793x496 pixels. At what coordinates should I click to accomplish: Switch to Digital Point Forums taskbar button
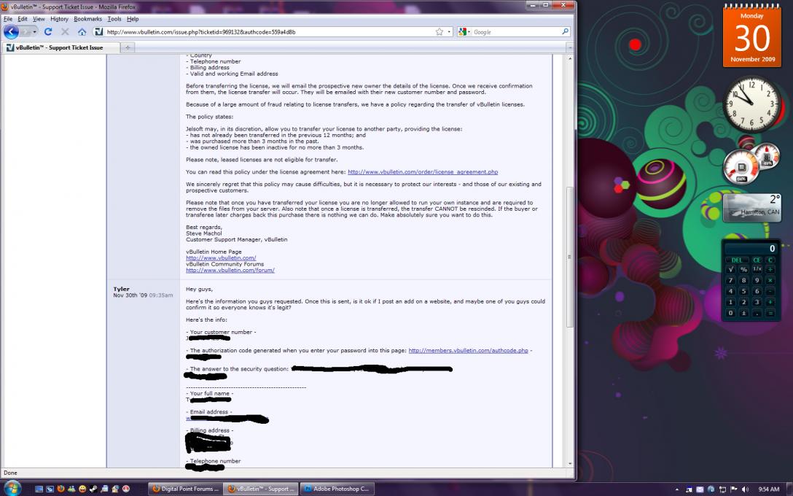(x=186, y=489)
